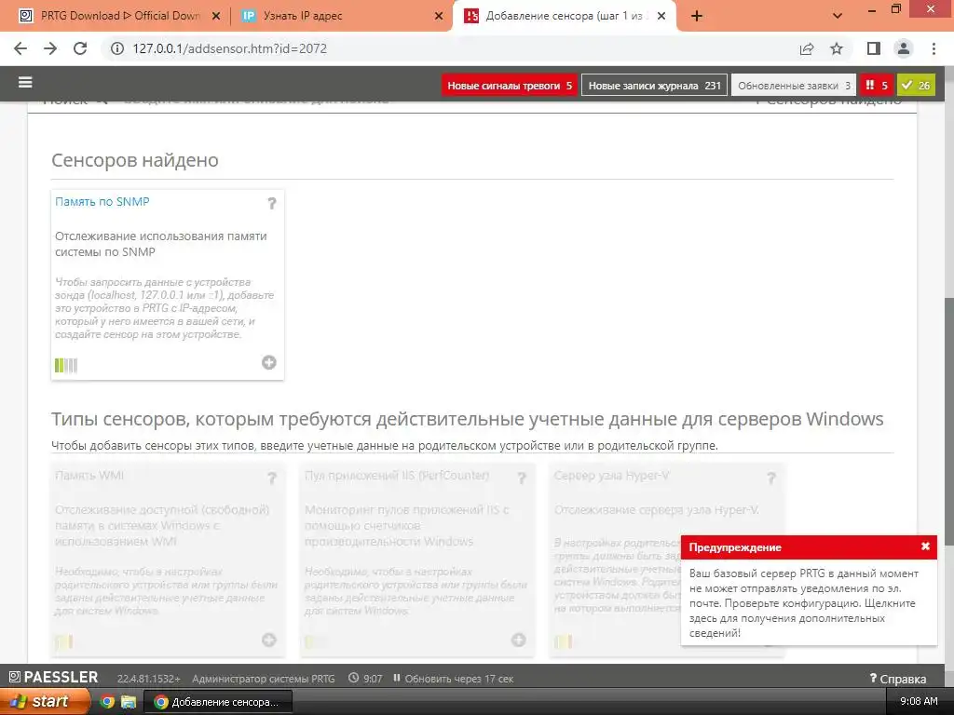The width and height of the screenshot is (954, 715).
Task: Show help for Память WMI sensor
Action: (272, 479)
